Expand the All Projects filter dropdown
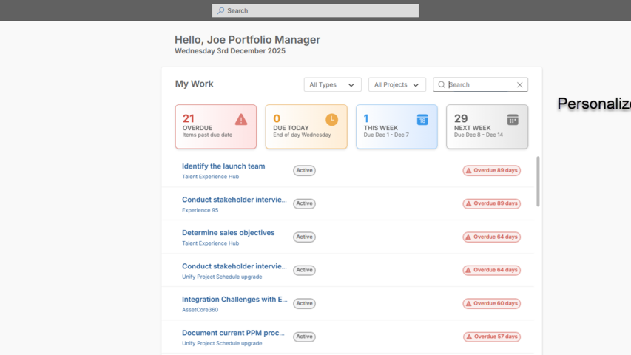The height and width of the screenshot is (355, 631). 397,85
